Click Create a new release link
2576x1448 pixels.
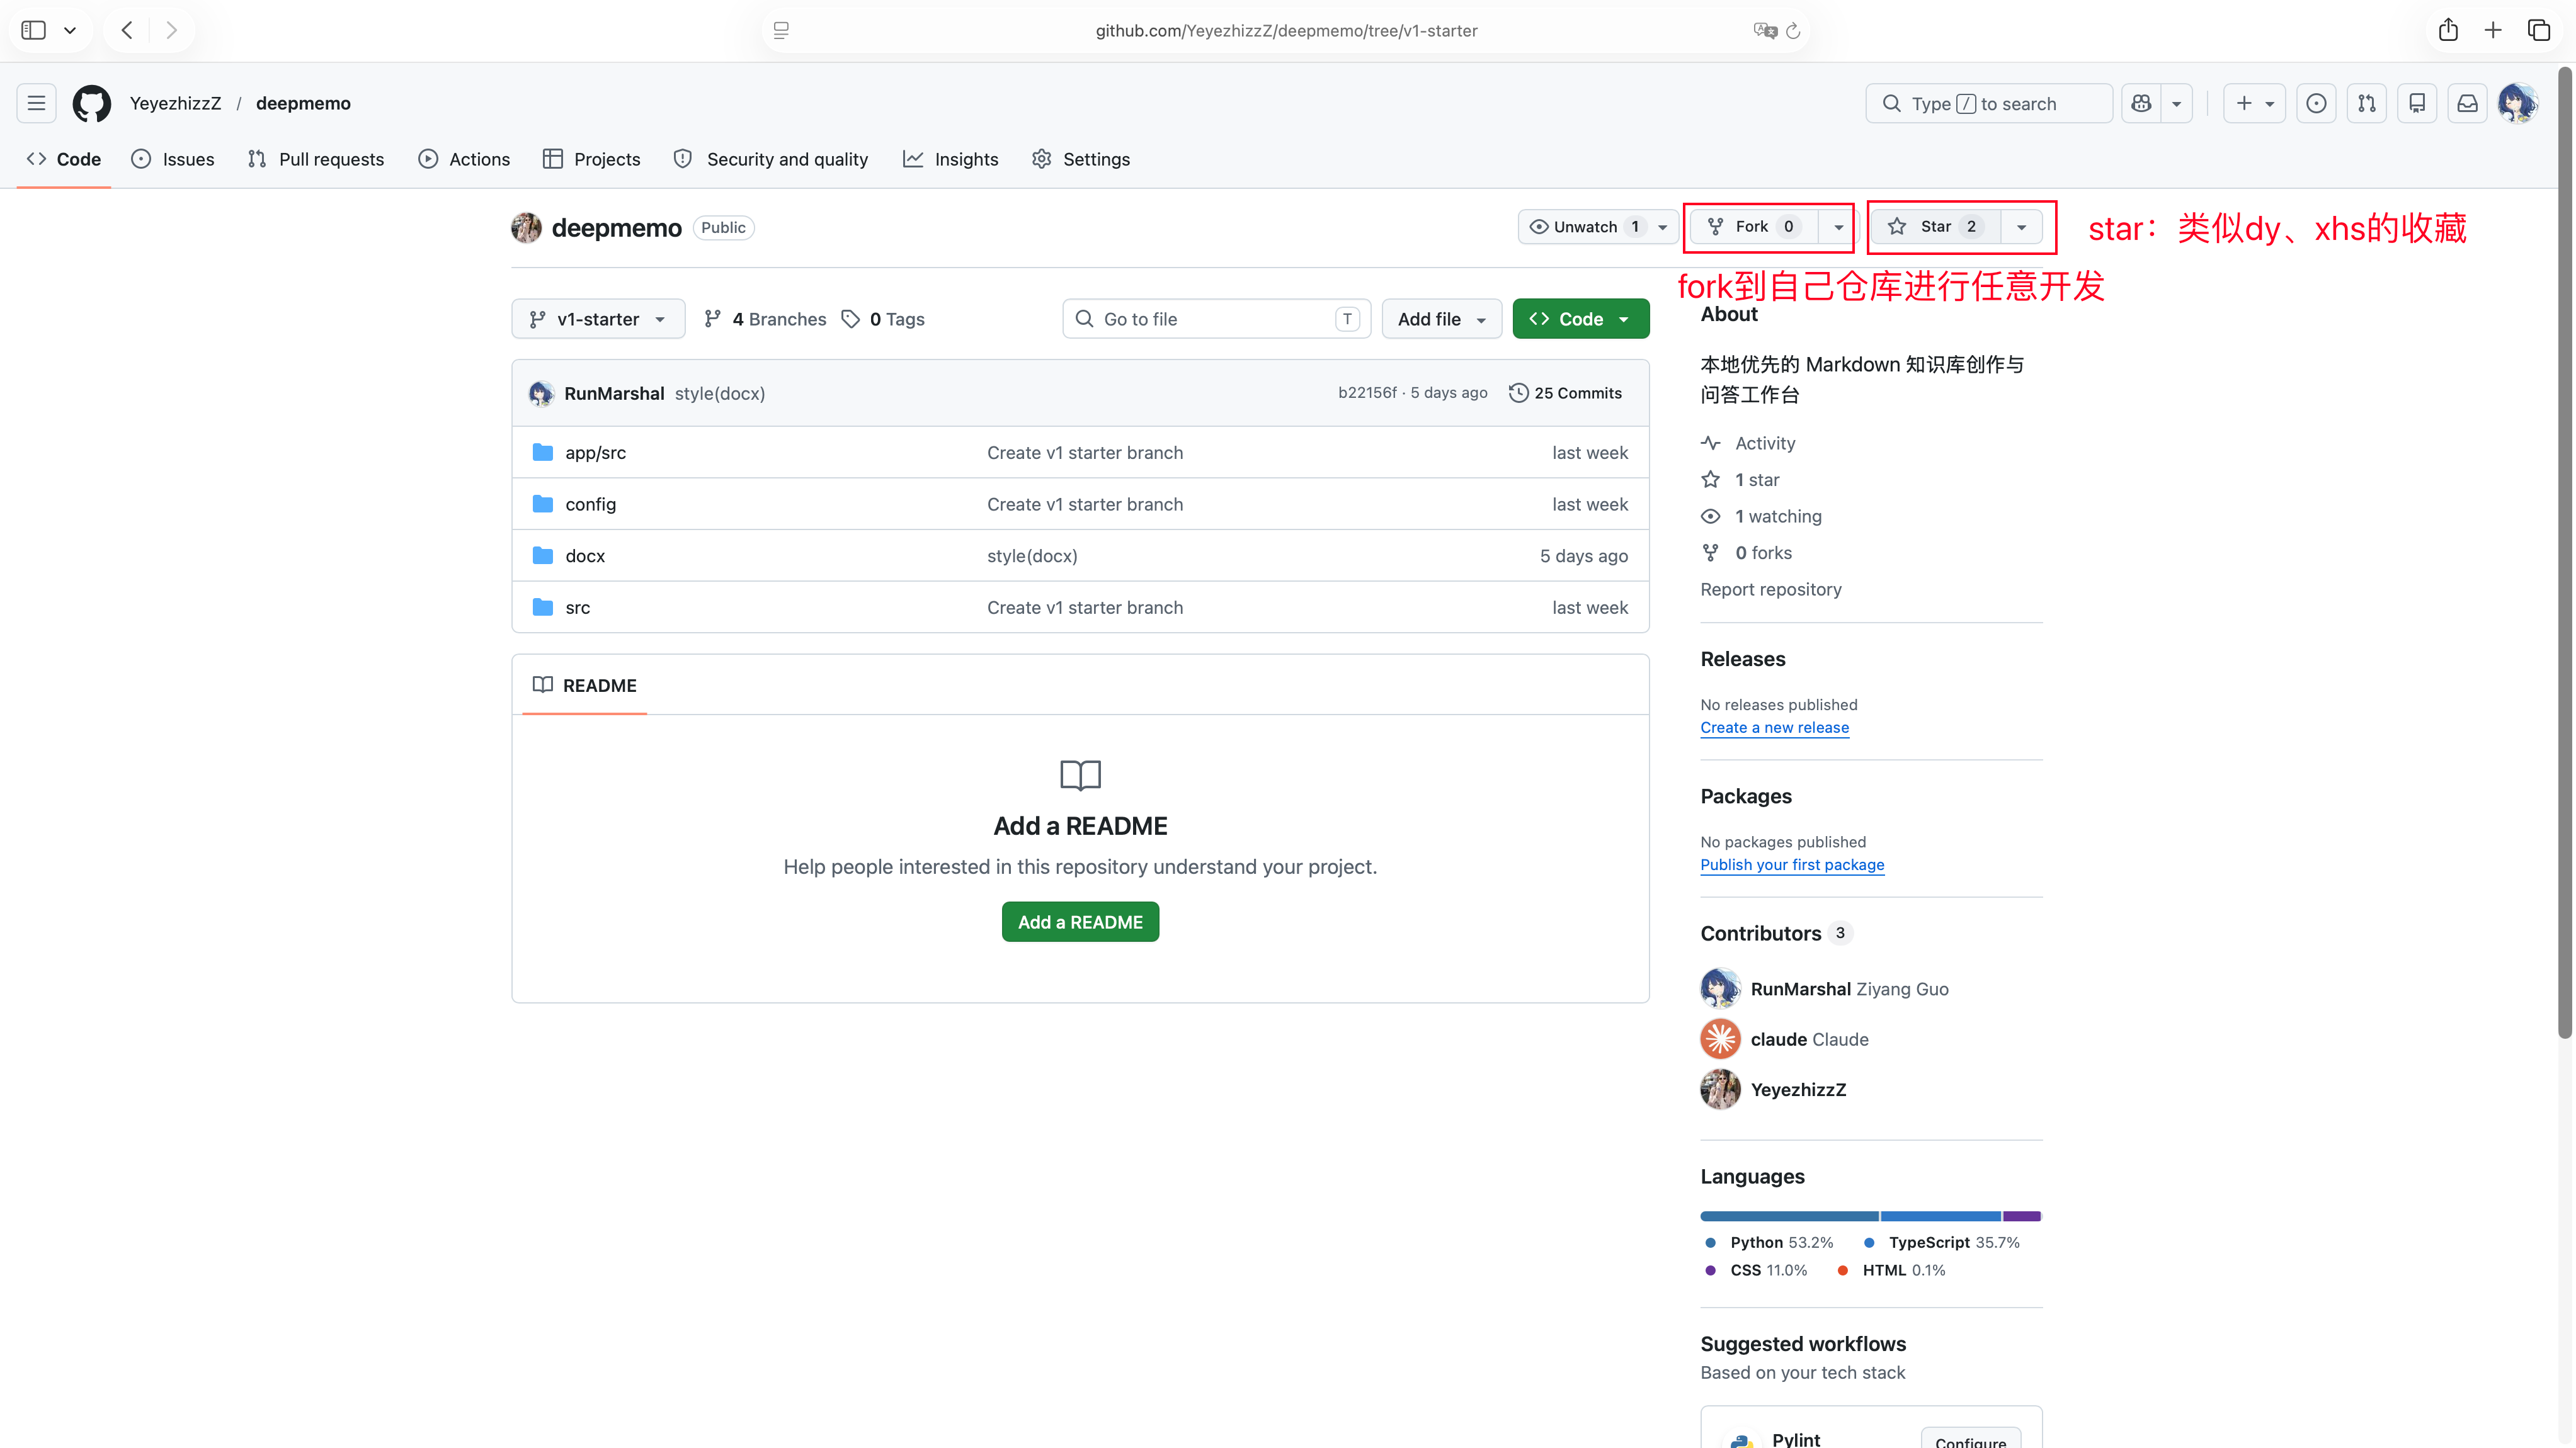(1774, 728)
